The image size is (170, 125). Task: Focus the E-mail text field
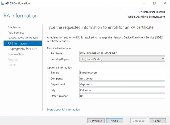122,72
